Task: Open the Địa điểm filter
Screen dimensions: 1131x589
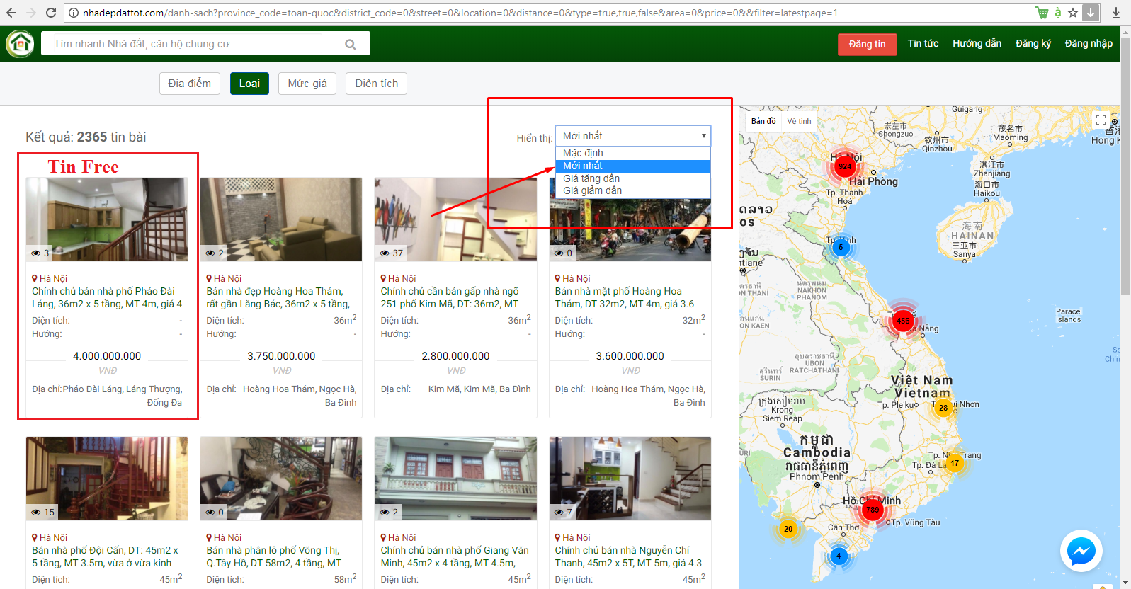Action: coord(190,84)
